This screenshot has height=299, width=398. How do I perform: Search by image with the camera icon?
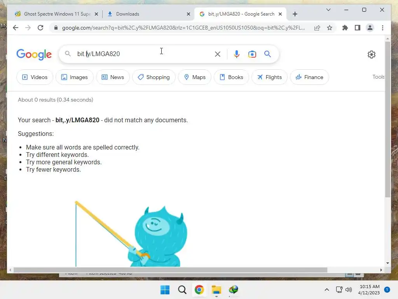[252, 54]
